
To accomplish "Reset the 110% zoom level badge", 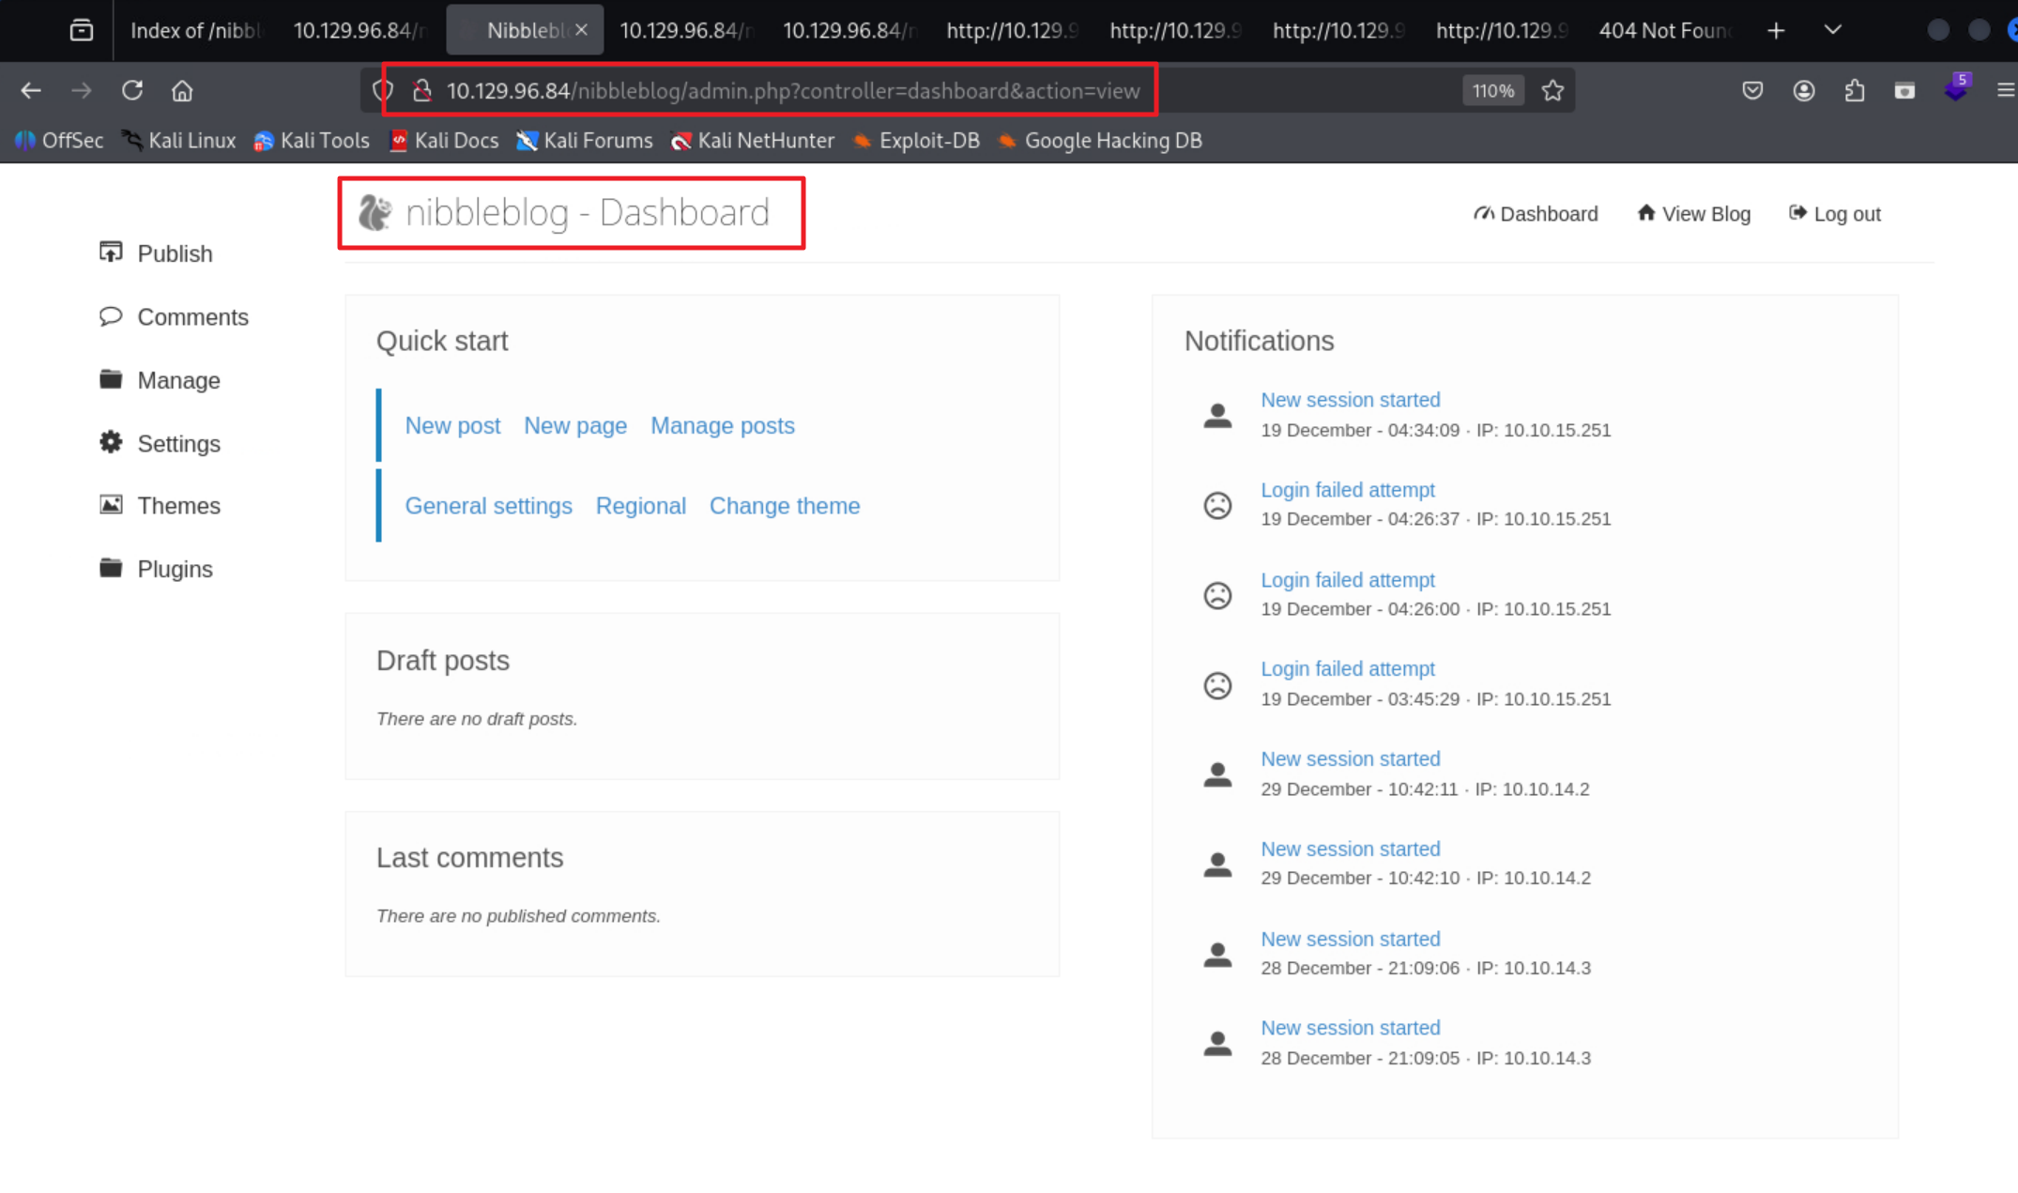I will (1492, 91).
